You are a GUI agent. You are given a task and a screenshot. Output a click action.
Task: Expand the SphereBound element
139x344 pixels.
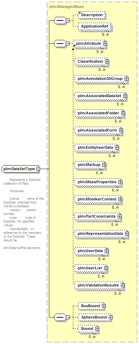click(111, 317)
